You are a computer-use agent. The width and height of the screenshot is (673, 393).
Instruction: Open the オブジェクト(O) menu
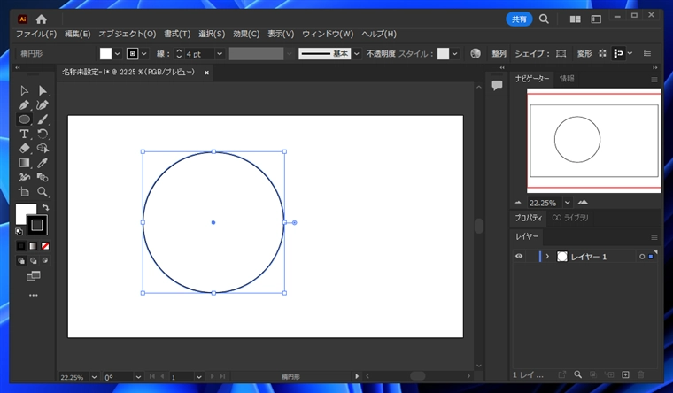pos(127,34)
